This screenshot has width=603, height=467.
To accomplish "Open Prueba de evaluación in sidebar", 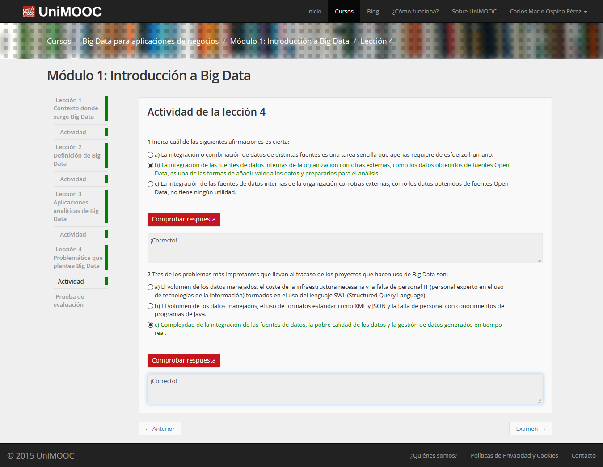I will tap(69, 300).
